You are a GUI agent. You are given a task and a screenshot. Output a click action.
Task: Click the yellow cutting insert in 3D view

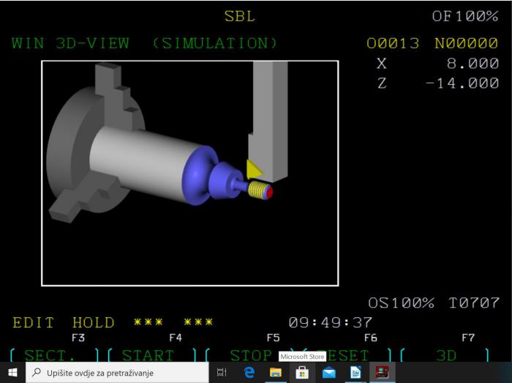pyautogui.click(x=254, y=170)
